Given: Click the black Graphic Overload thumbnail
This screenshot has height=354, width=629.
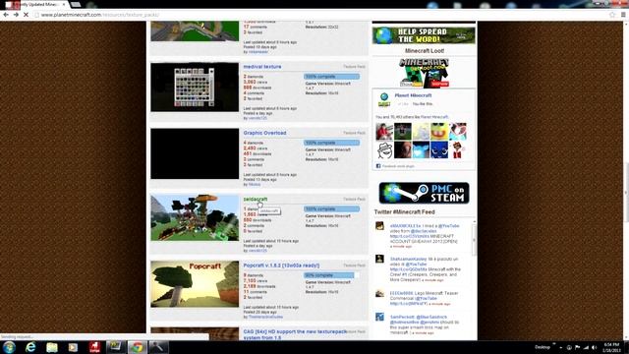Looking at the screenshot, I should [195, 153].
